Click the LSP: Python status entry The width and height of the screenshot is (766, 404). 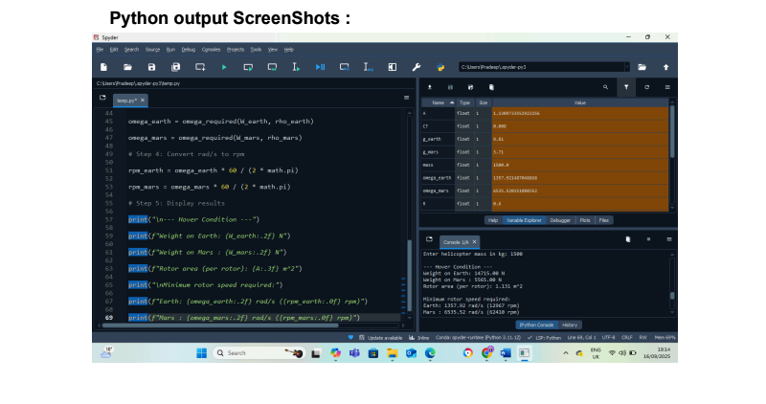[x=544, y=338]
